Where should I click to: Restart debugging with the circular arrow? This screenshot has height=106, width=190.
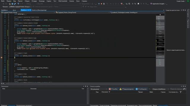[x=104, y=4]
